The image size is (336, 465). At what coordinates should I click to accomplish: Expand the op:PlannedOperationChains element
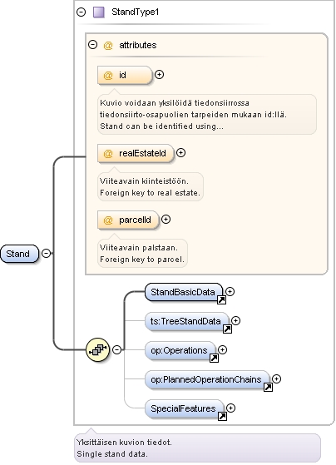pyautogui.click(x=276, y=378)
